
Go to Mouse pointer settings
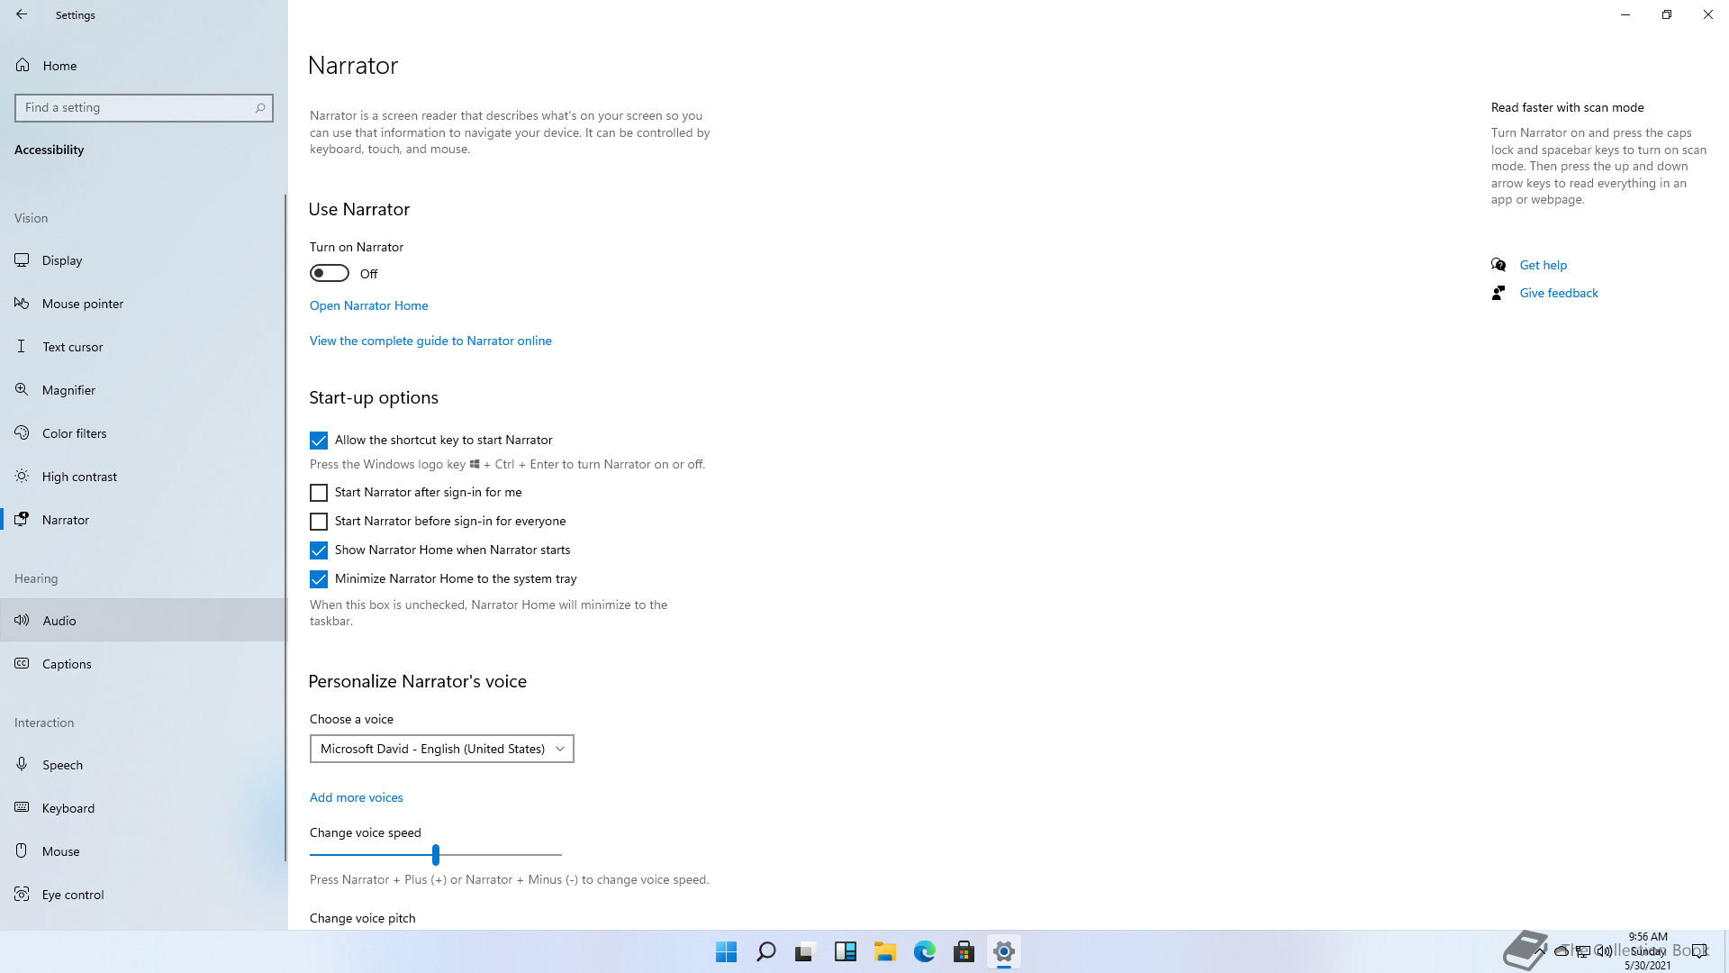click(143, 304)
